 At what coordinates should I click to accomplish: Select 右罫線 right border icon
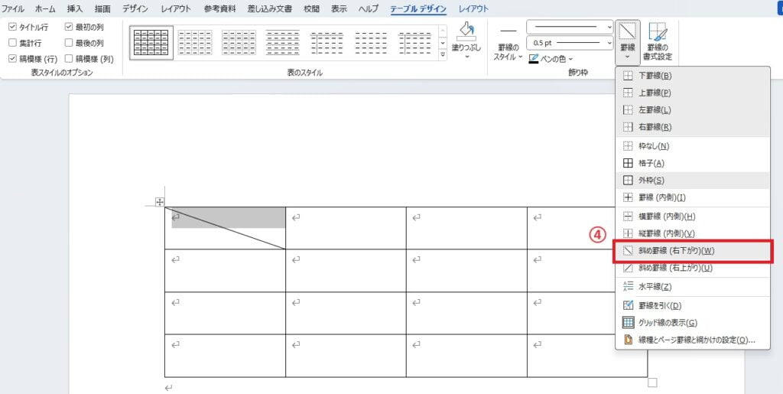629,127
